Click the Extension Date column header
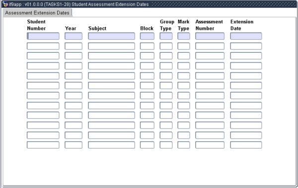This screenshot has width=298, height=188. point(242,25)
